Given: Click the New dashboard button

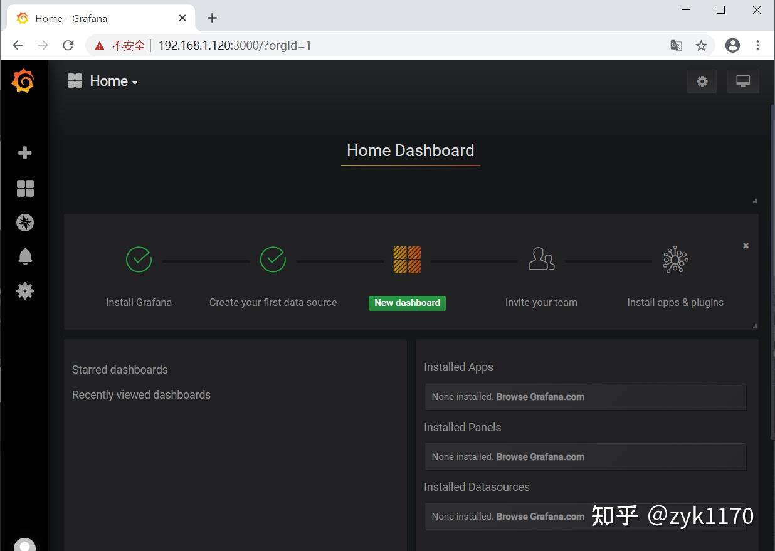Looking at the screenshot, I should coord(407,303).
